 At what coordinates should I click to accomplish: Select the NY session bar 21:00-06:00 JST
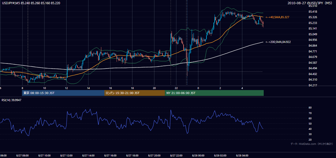(x=214, y=93)
